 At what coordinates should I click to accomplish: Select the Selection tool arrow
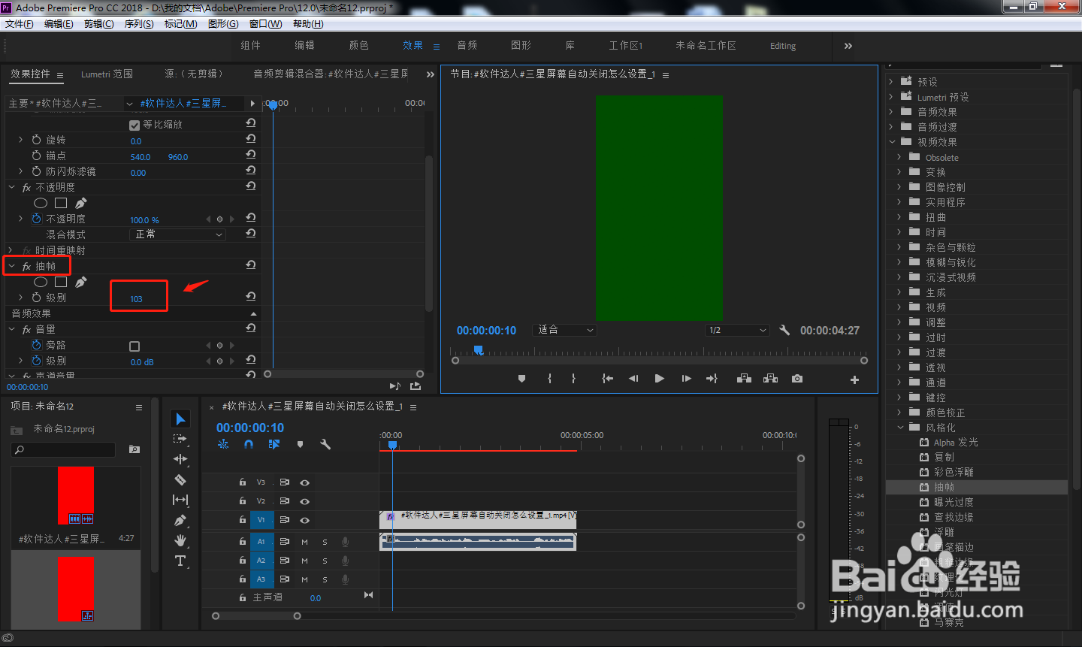click(180, 419)
